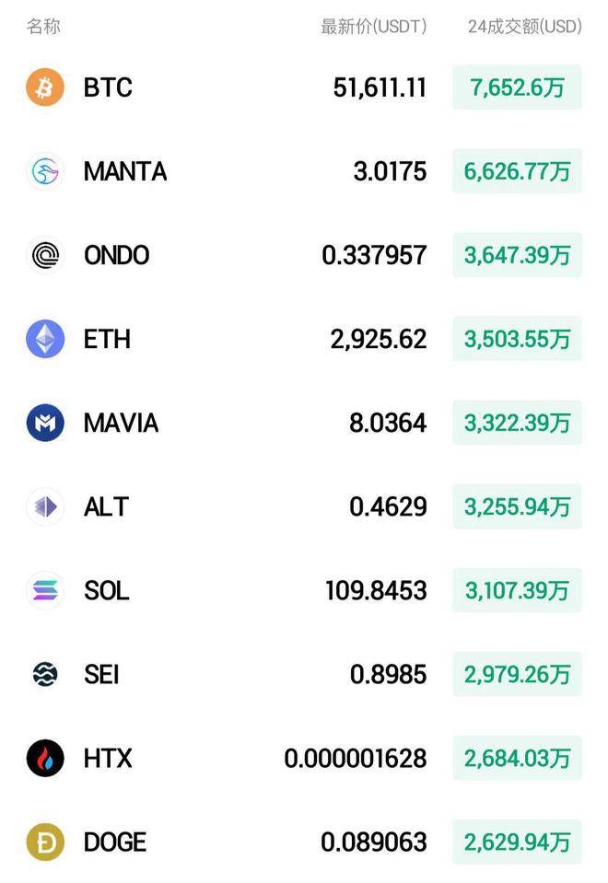
Task: Tap HTX price 0.000001628
Action: coord(355,758)
